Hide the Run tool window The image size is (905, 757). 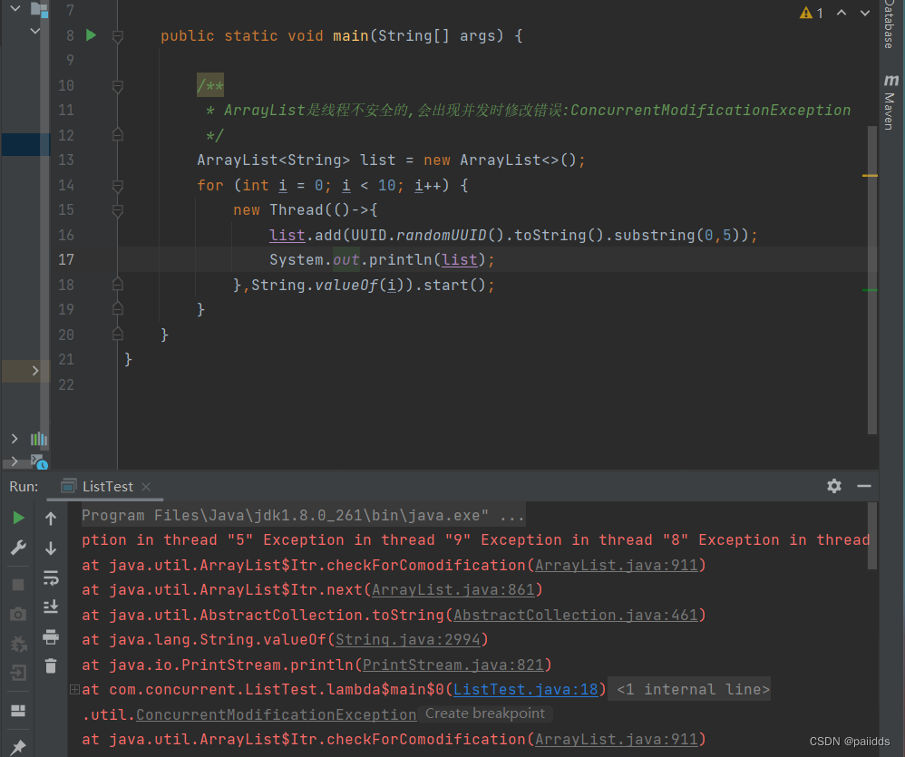click(x=864, y=486)
